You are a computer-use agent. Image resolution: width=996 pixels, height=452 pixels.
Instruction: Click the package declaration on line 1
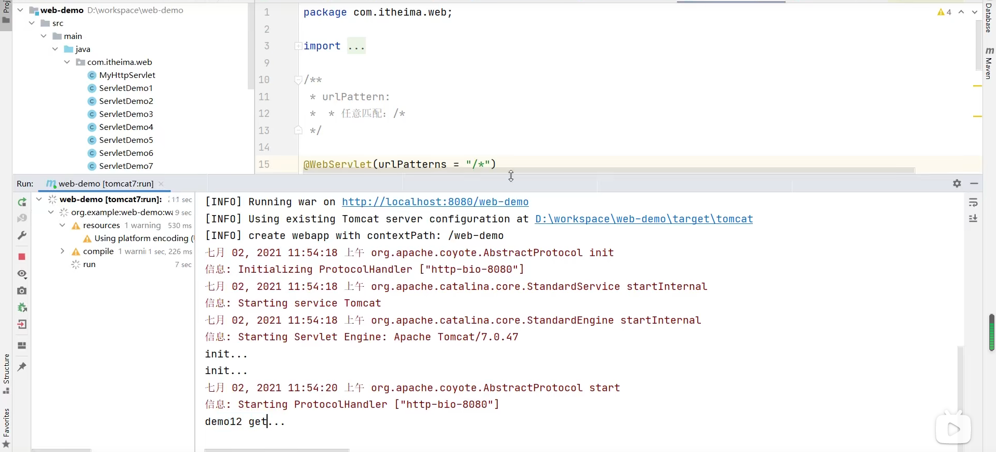coord(378,12)
